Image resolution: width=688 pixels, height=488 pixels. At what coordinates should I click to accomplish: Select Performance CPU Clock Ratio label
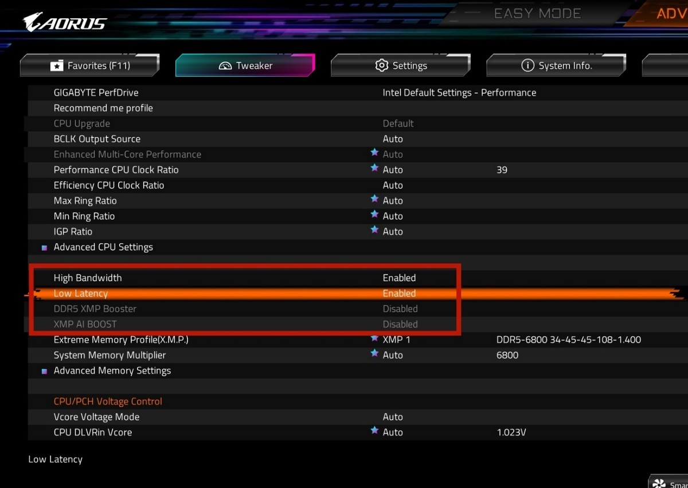pyautogui.click(x=116, y=170)
